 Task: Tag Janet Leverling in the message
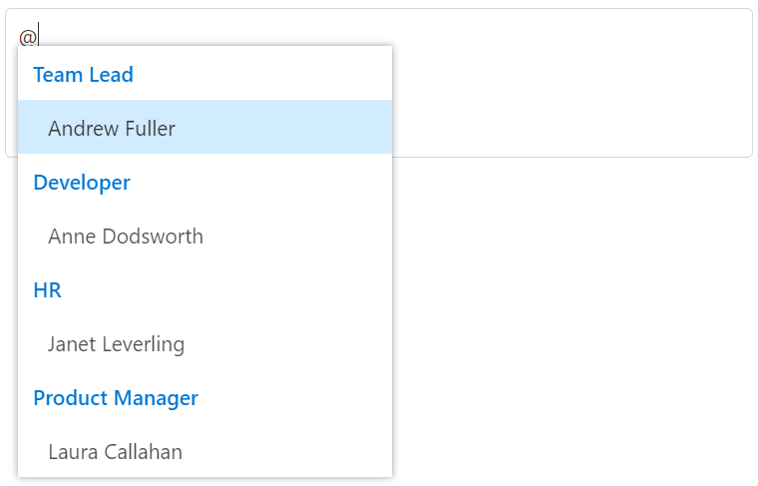116,344
